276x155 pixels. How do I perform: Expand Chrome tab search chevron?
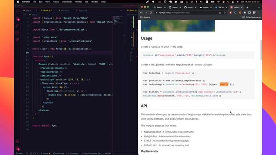click(x=259, y=7)
